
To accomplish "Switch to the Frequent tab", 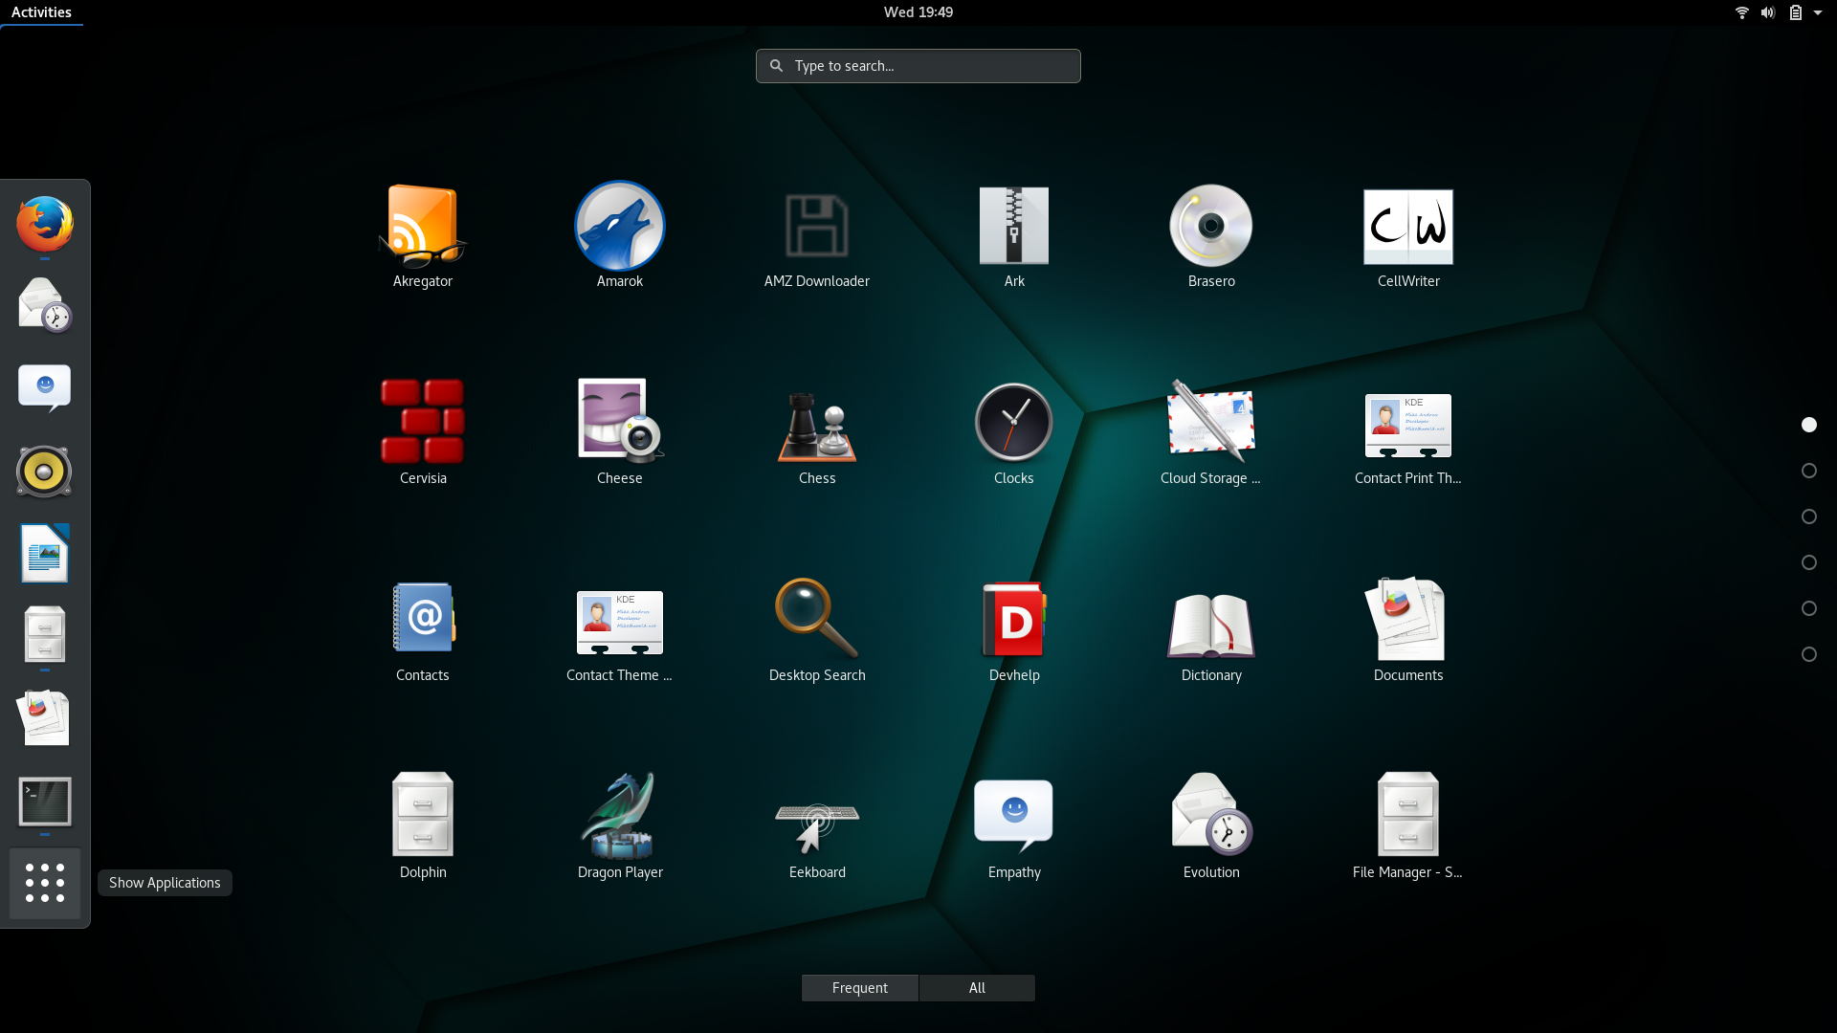I will click(860, 988).
